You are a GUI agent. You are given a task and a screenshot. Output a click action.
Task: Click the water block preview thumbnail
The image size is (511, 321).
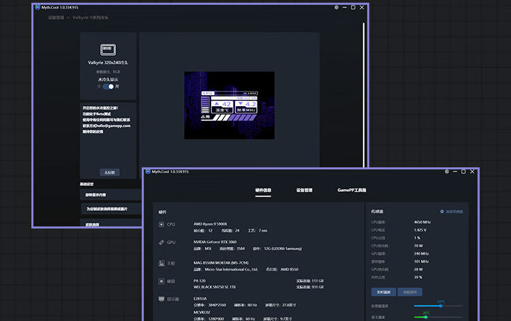pos(230,105)
